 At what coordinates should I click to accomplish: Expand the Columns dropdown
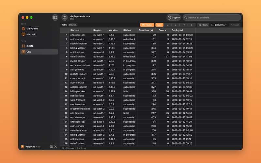pyautogui.click(x=219, y=25)
